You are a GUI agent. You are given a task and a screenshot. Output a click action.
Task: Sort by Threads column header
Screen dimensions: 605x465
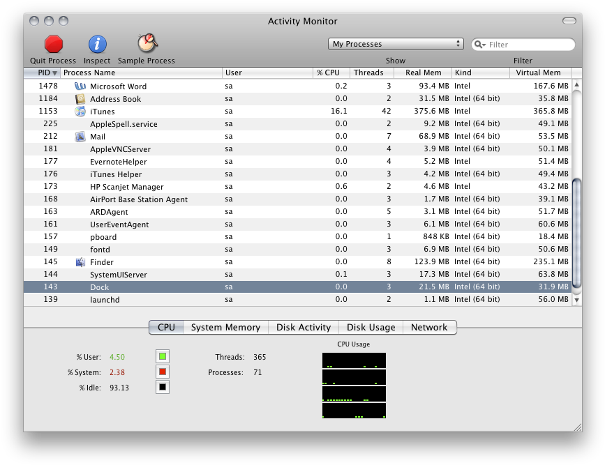(x=371, y=73)
